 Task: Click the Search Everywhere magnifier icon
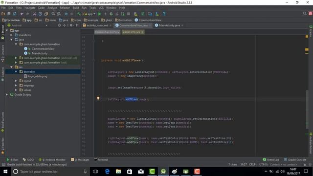[x=305, y=13]
